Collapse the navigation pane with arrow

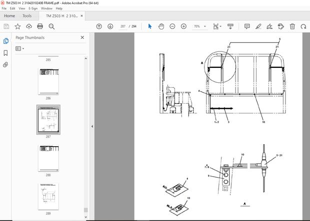pos(92,126)
